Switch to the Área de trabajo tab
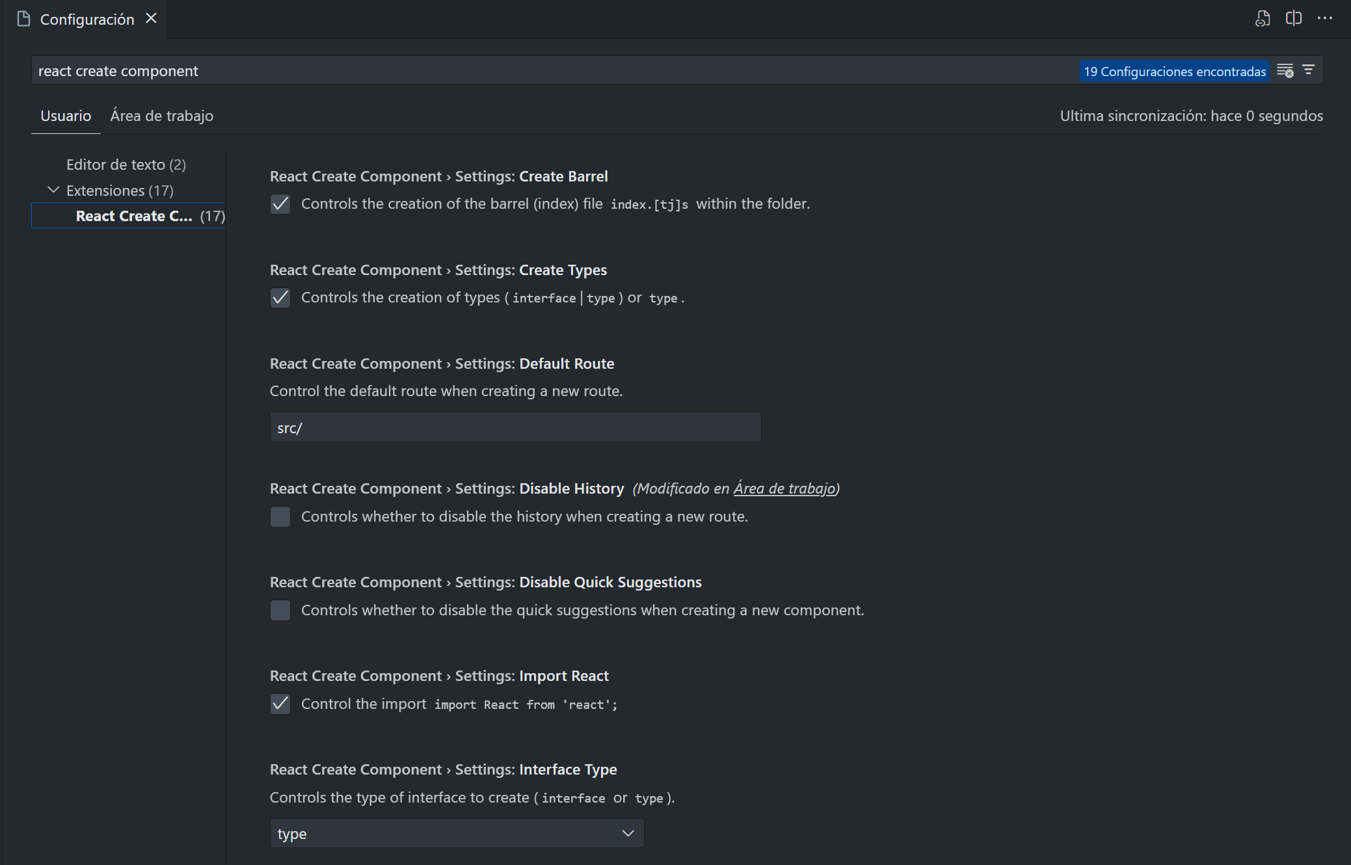This screenshot has width=1351, height=865. (162, 116)
